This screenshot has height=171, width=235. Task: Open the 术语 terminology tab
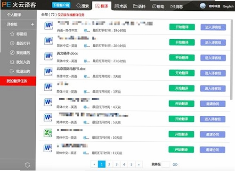pos(121,6)
